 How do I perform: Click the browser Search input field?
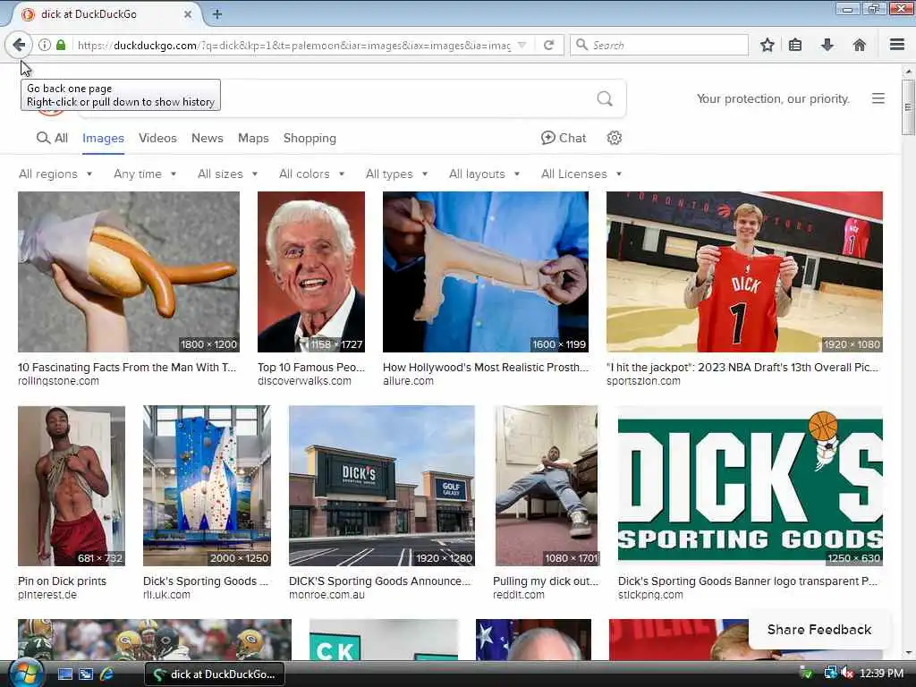coord(659,45)
